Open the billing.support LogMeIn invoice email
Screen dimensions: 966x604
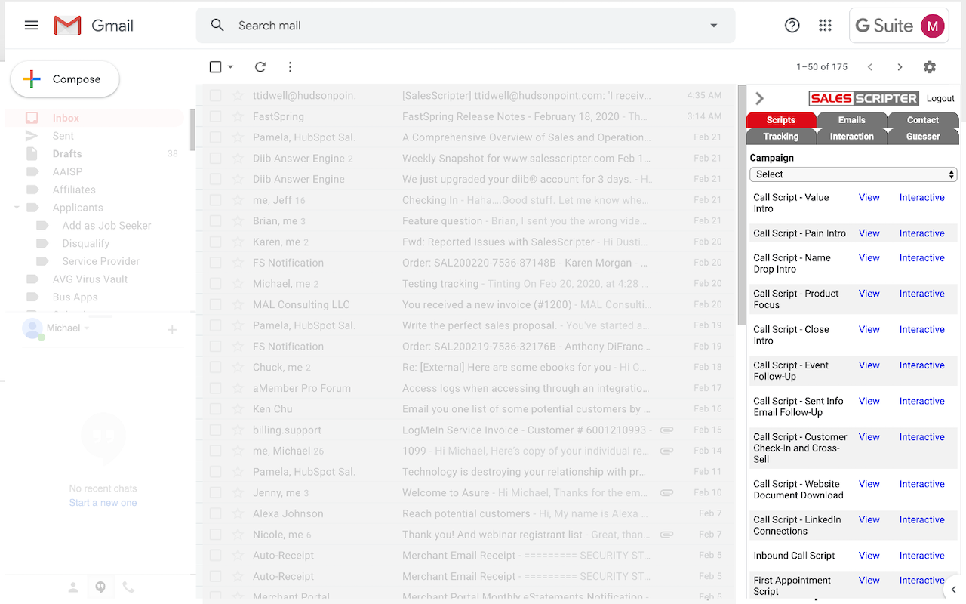tap(466, 430)
